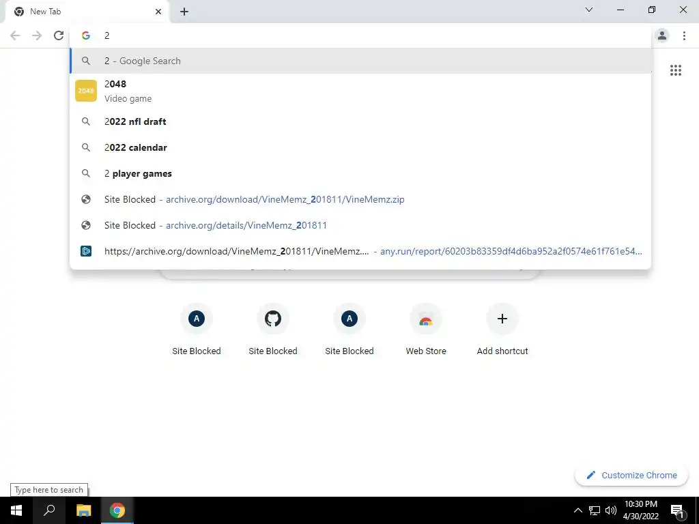Image resolution: width=699 pixels, height=524 pixels.
Task: Click the taskbar search magnifier
Action: (49, 510)
